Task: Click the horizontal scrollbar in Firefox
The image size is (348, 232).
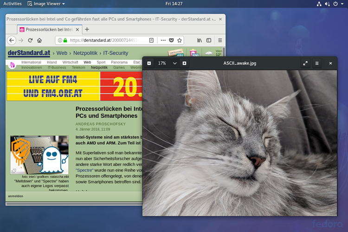Action: pos(74,204)
